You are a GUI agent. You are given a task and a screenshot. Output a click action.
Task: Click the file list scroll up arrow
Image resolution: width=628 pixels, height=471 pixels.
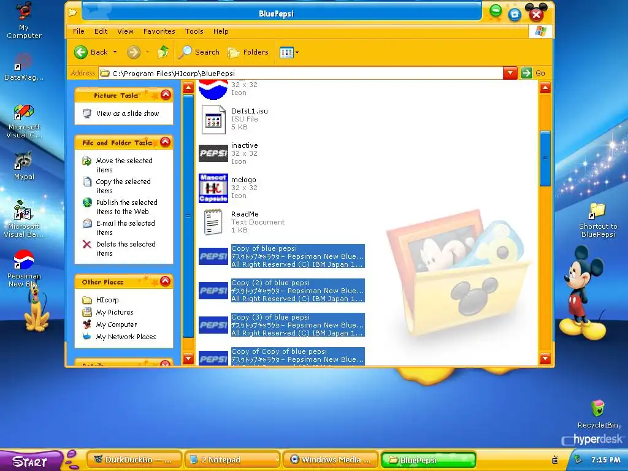(x=545, y=88)
